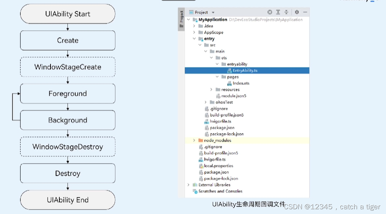
Task: Click the Expand All icon in Project toolbar
Action: click(278, 12)
